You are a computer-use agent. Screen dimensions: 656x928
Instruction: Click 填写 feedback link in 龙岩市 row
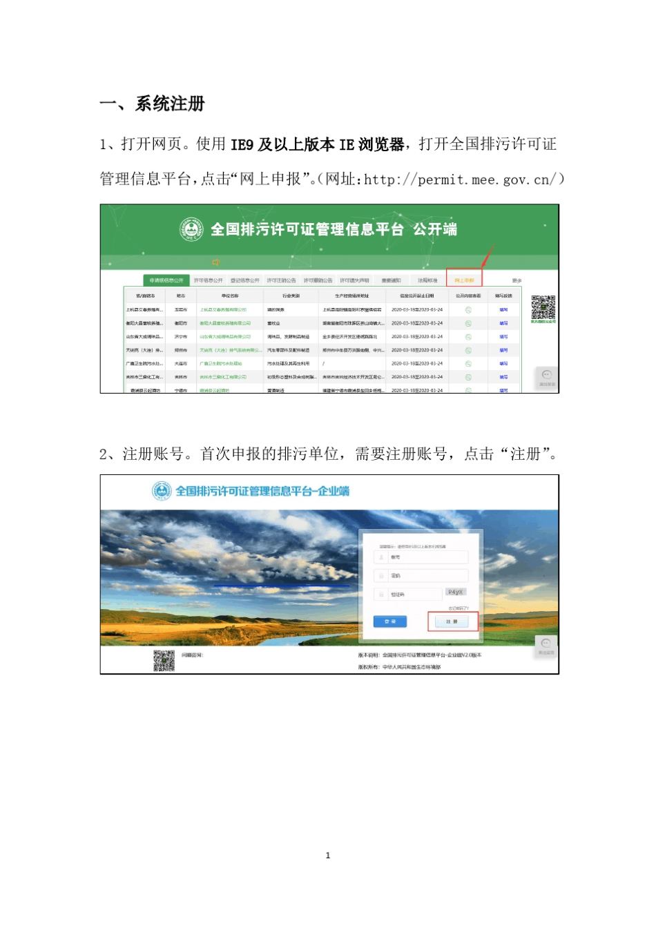(x=503, y=310)
